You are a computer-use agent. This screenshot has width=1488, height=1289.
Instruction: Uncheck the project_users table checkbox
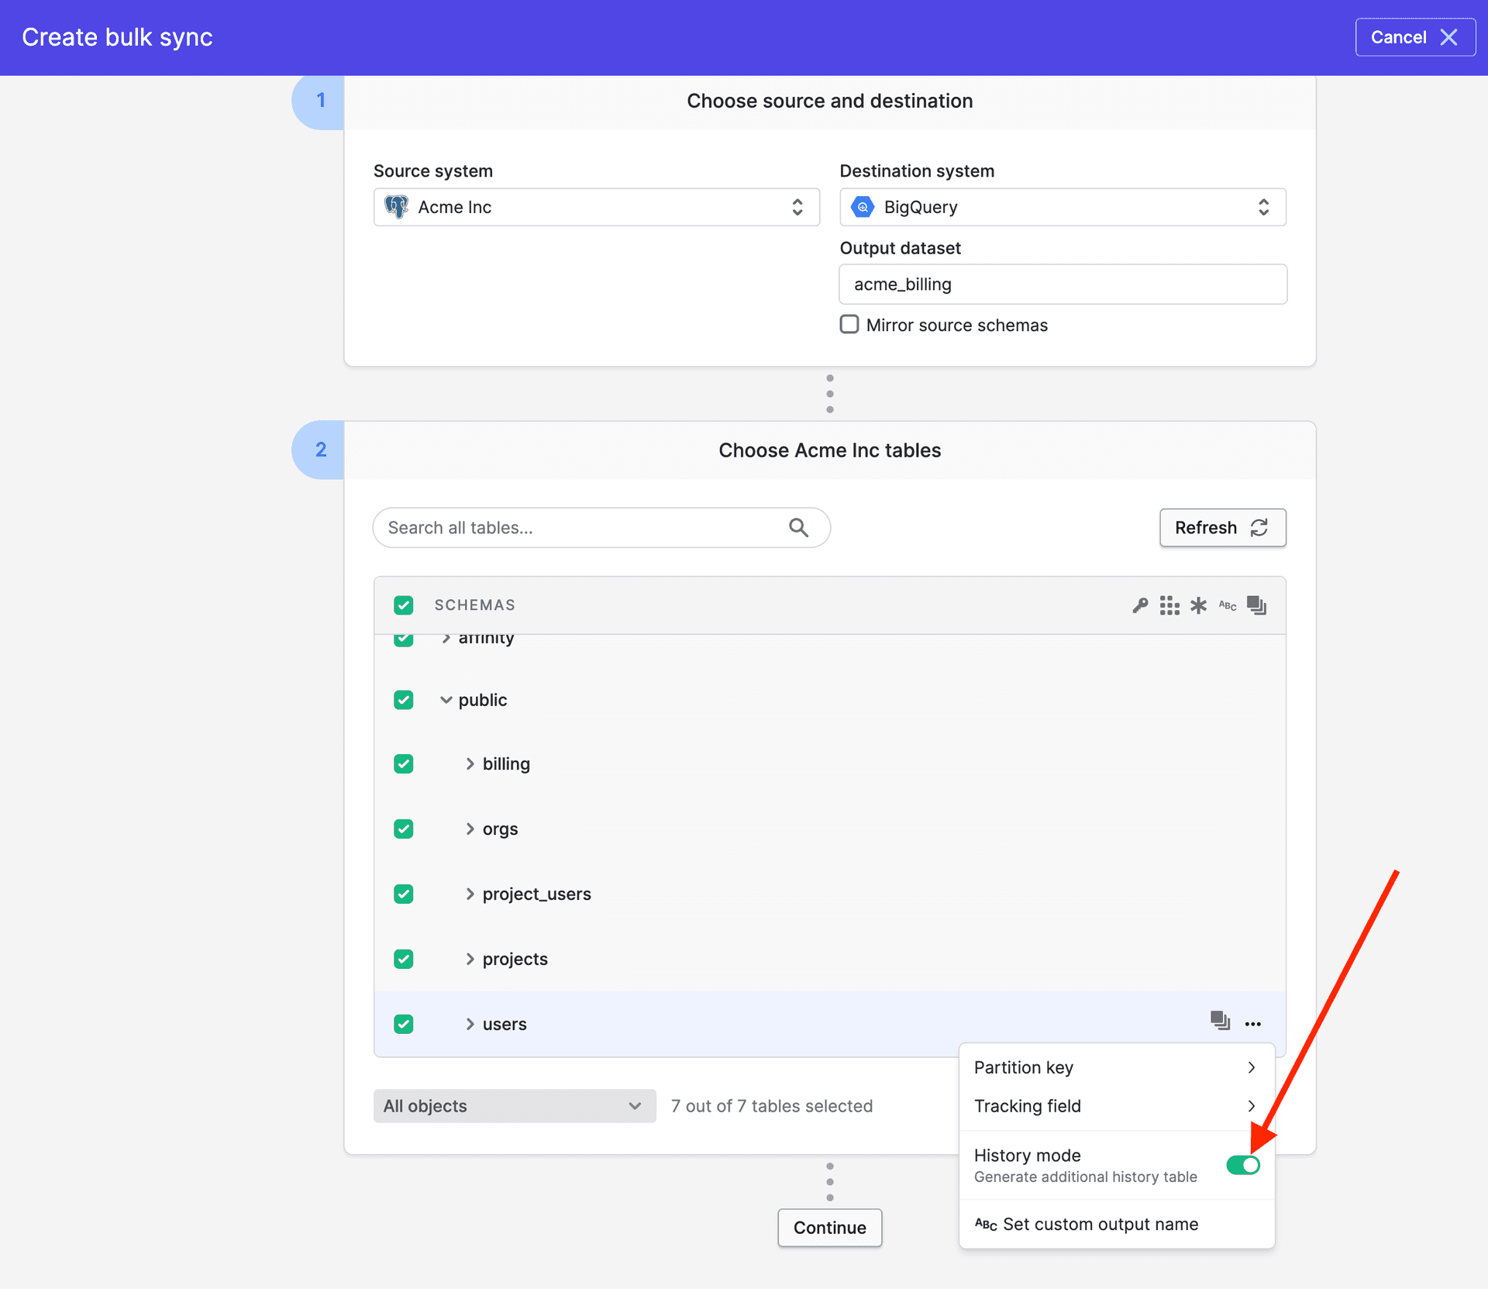[x=403, y=894]
